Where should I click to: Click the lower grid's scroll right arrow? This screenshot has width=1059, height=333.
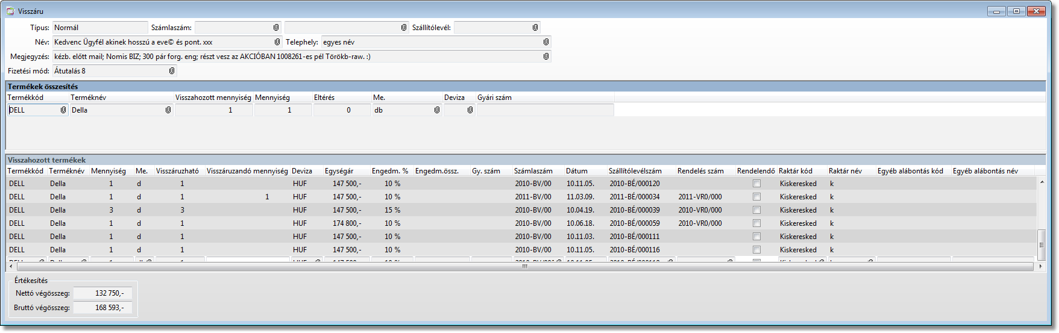(1040, 266)
